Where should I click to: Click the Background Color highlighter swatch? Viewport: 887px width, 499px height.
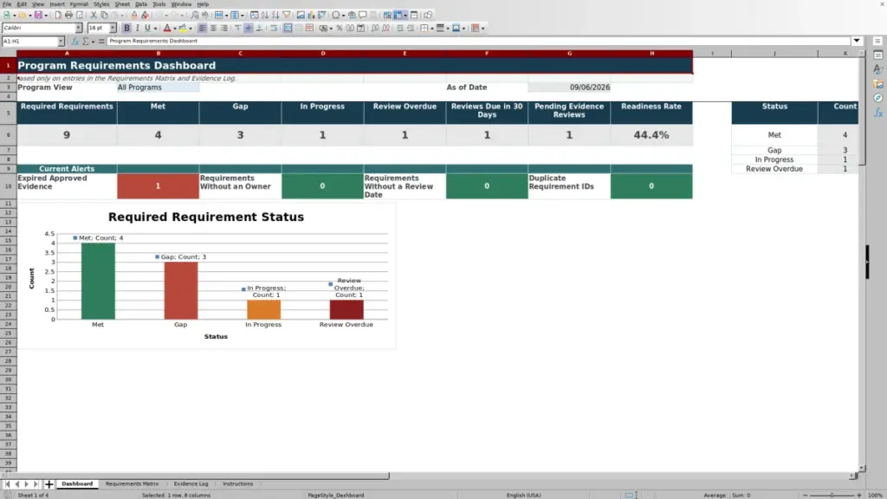182,28
